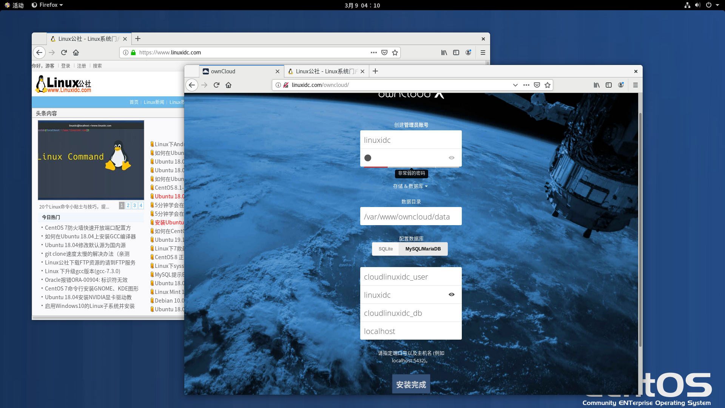Reload page in rear Linux公社 window

pos(64,53)
